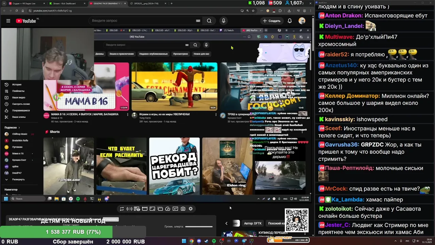Open the on-screen keyboard icon in search box
Image resolution: width=435 pixels, height=245 pixels.
tap(198, 21)
